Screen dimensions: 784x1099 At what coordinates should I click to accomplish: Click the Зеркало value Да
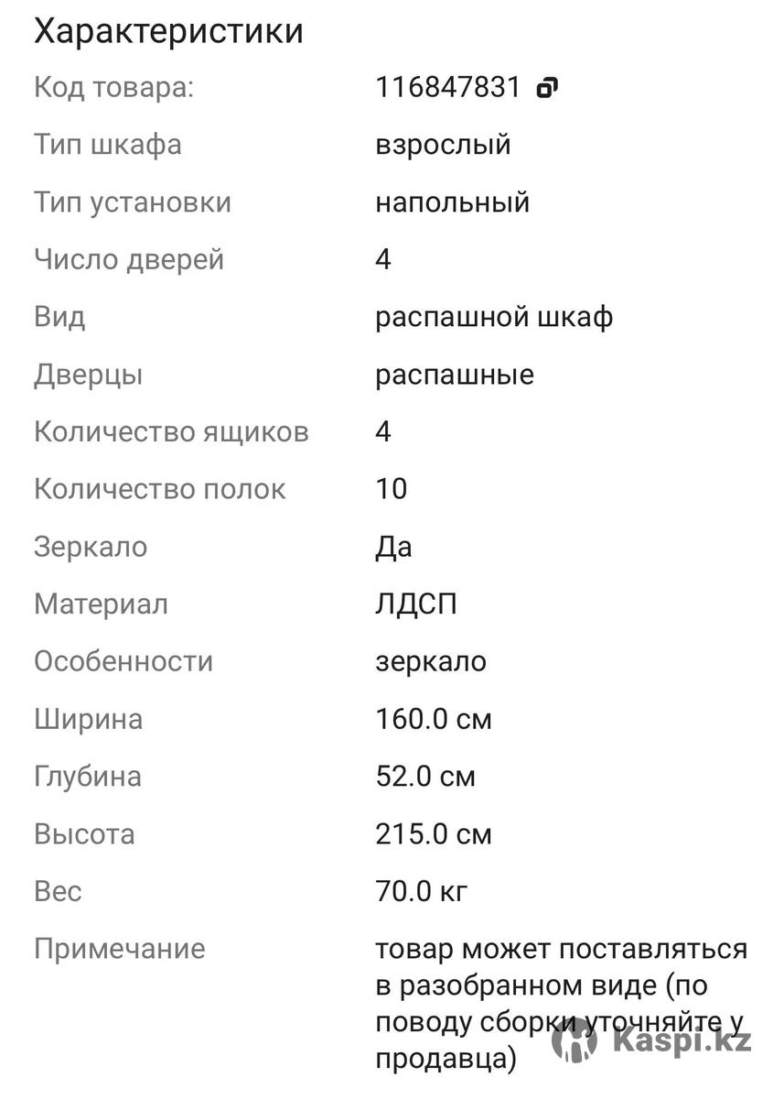(393, 547)
